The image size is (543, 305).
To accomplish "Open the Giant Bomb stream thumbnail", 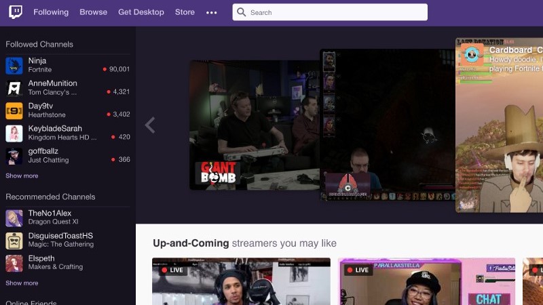I will tap(255, 125).
